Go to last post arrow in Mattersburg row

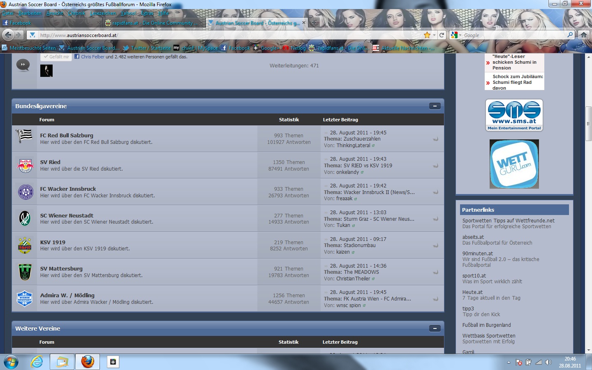pos(435,272)
